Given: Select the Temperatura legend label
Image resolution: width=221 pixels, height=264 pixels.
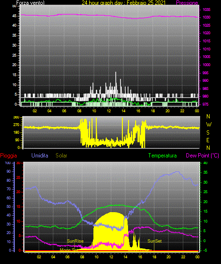Looking at the screenshot, I should click(162, 156).
